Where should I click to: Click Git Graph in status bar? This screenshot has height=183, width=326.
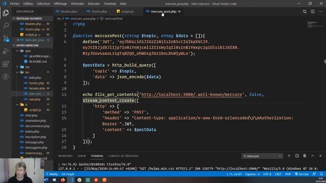(68, 174)
